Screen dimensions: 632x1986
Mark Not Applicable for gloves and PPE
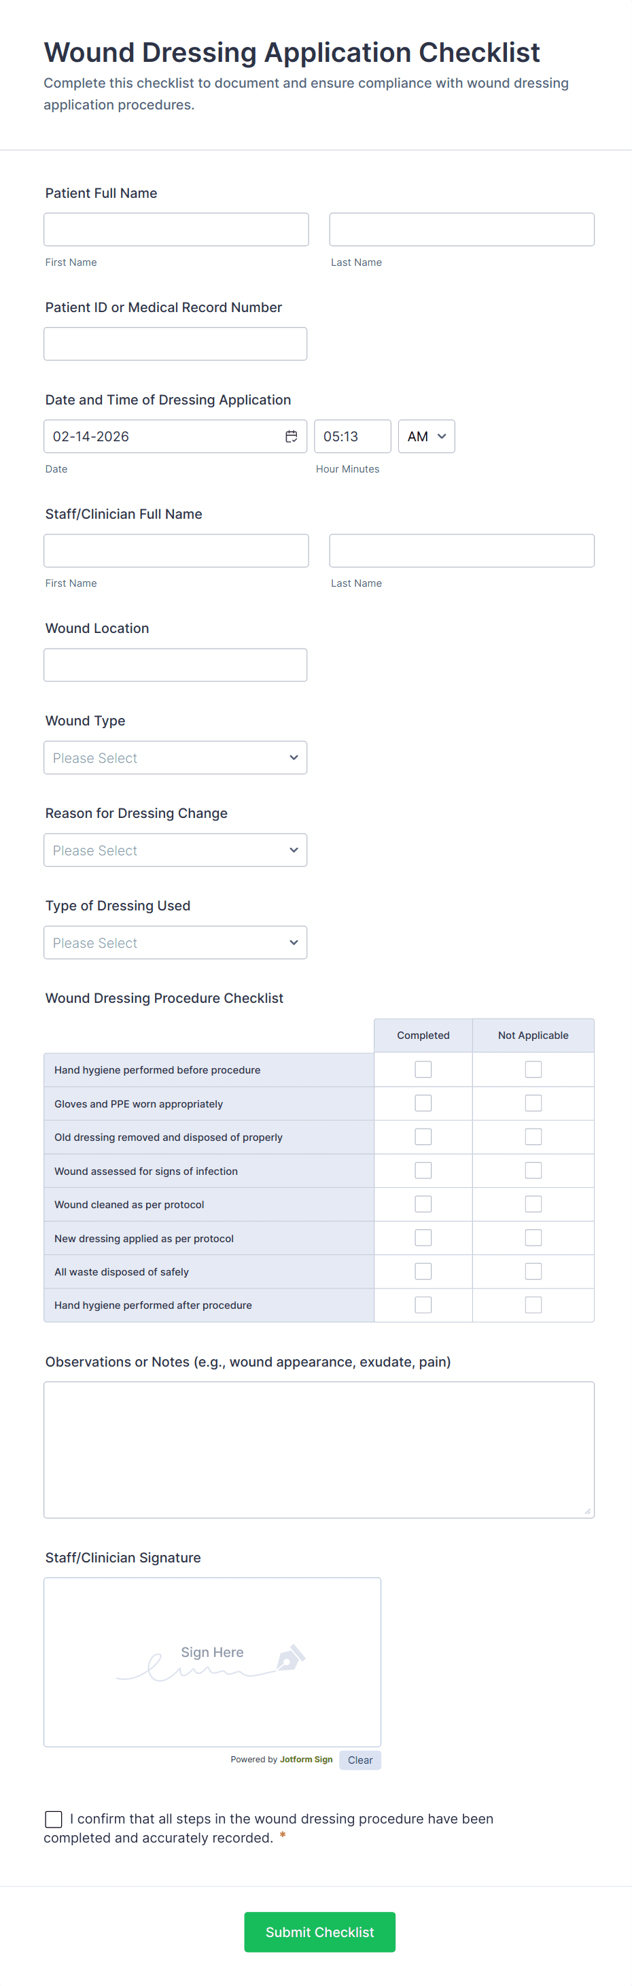[x=533, y=1103]
